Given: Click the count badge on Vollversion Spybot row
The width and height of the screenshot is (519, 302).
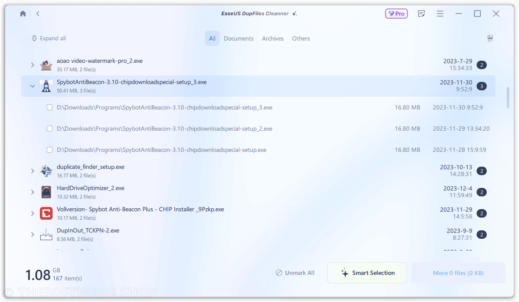Looking at the screenshot, I should click(x=481, y=213).
